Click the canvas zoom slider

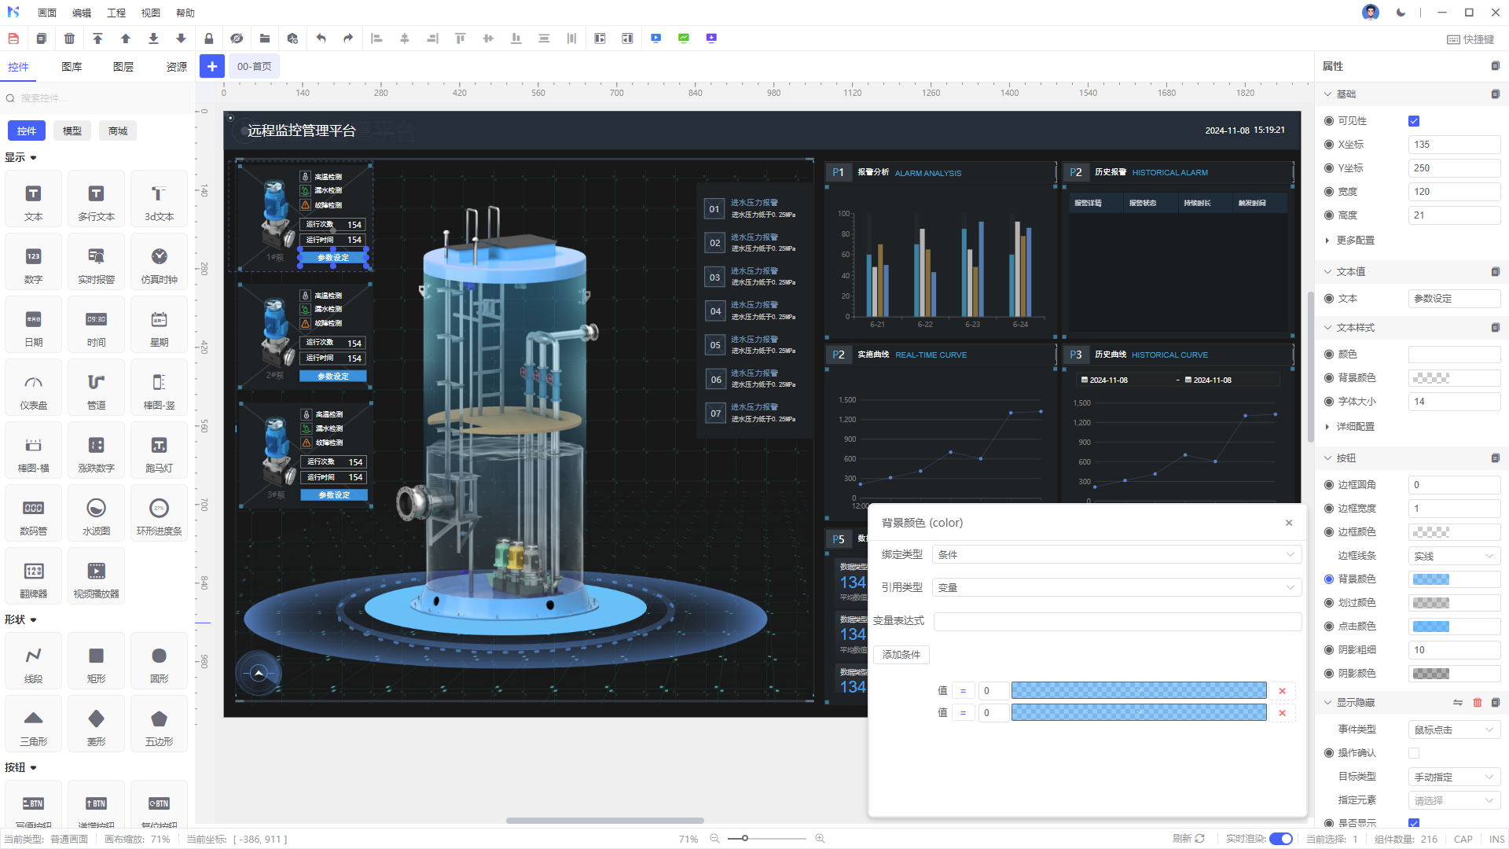767,839
